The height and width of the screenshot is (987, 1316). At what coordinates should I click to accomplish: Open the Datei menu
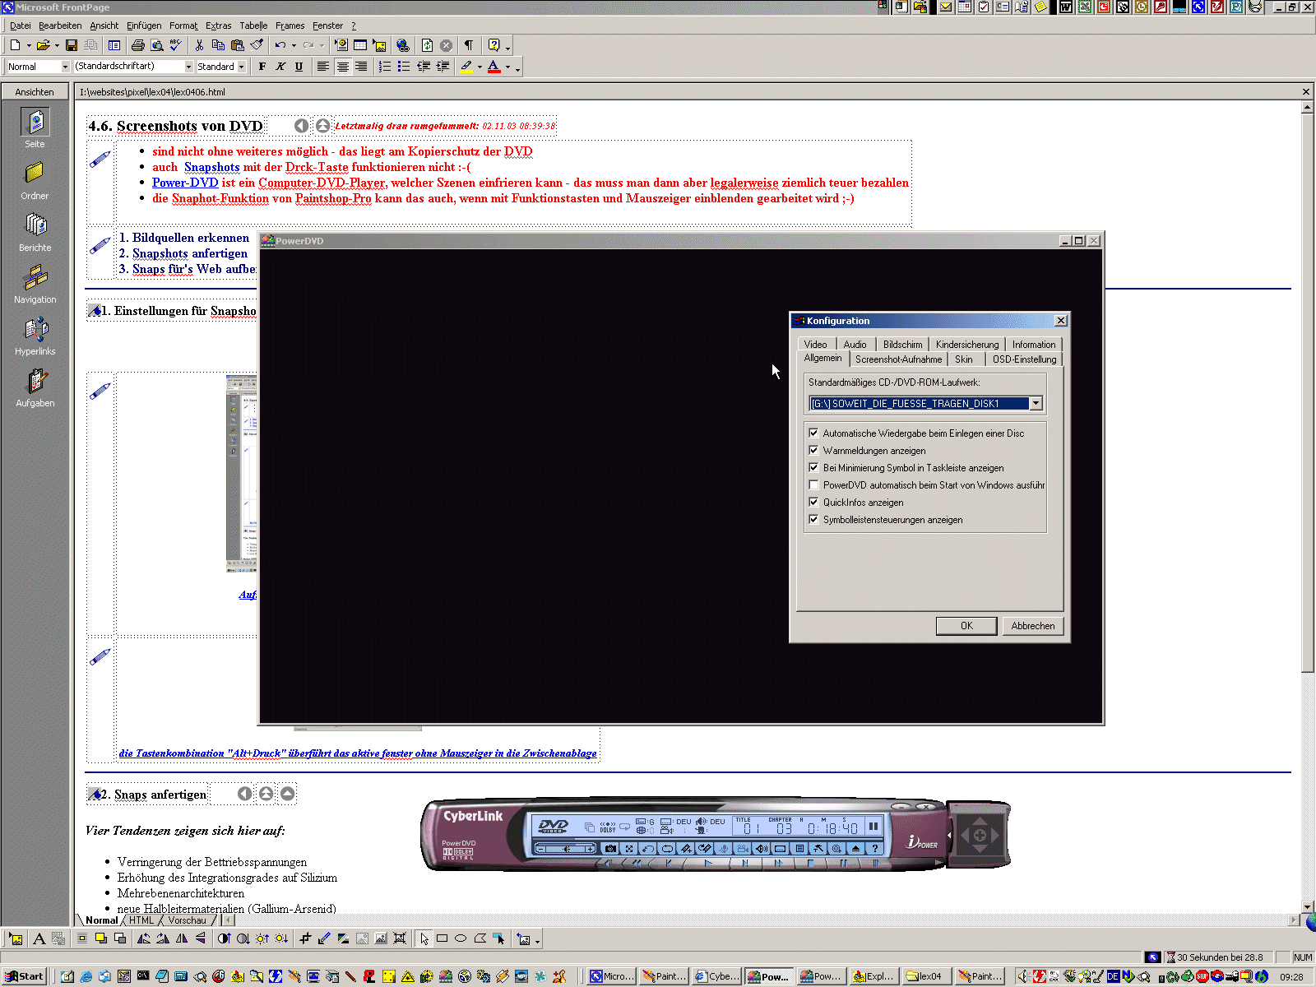pyautogui.click(x=21, y=25)
